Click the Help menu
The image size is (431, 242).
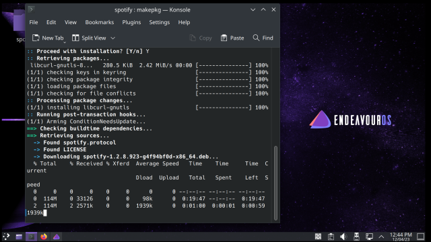tap(184, 22)
